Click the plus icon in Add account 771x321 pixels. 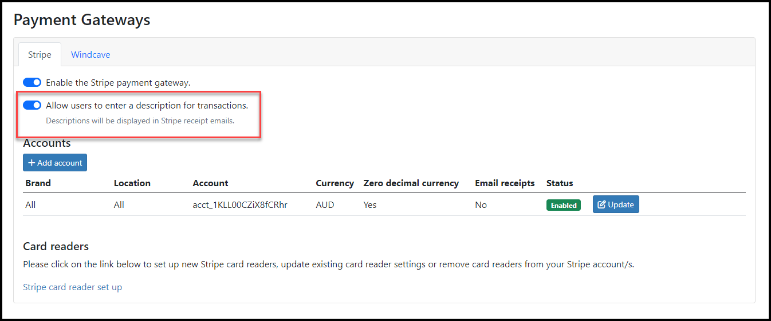(x=32, y=163)
